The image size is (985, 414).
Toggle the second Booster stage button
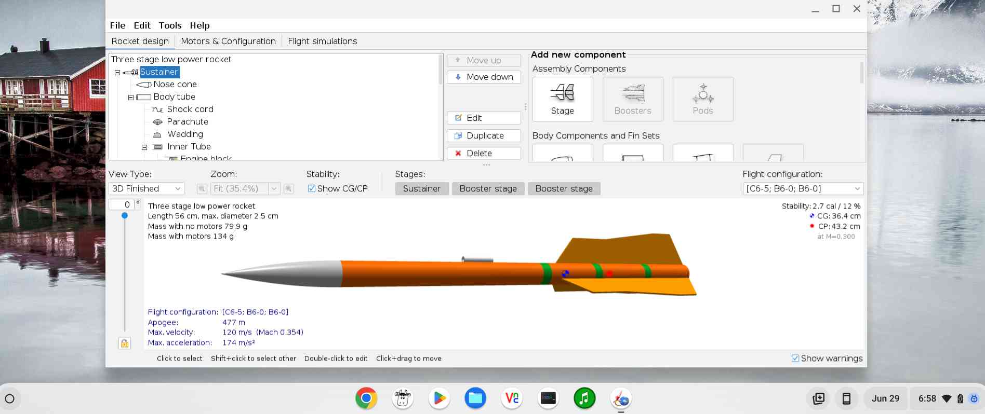(564, 189)
